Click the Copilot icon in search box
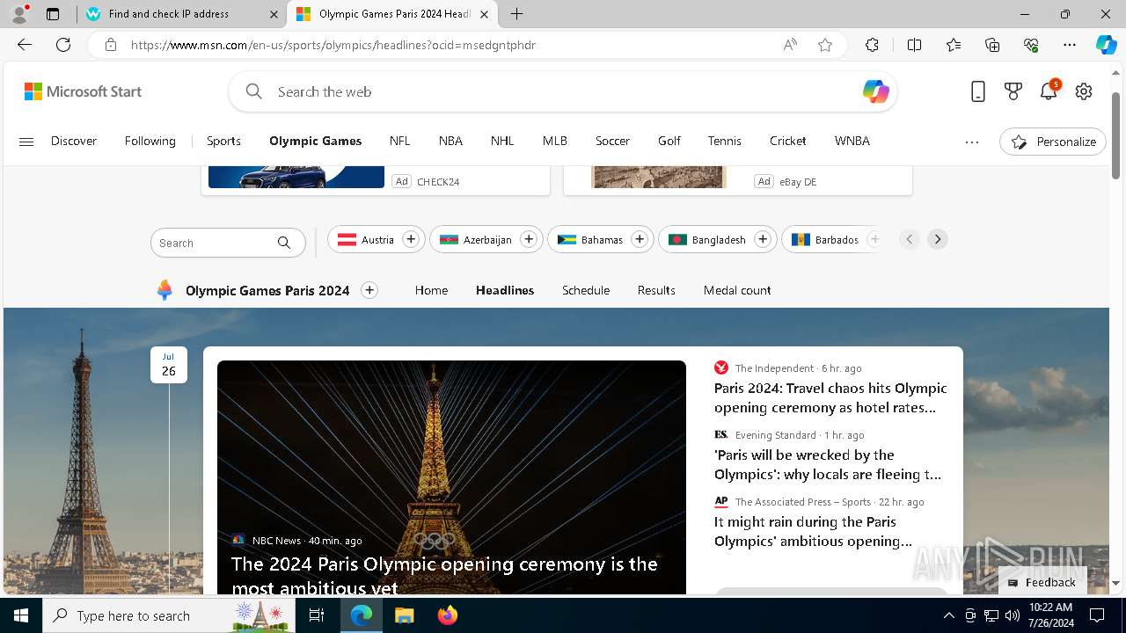Image resolution: width=1126 pixels, height=633 pixels. 875,91
